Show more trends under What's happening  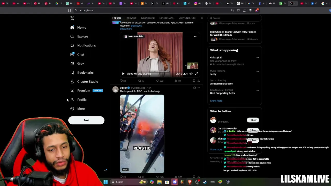[216, 101]
